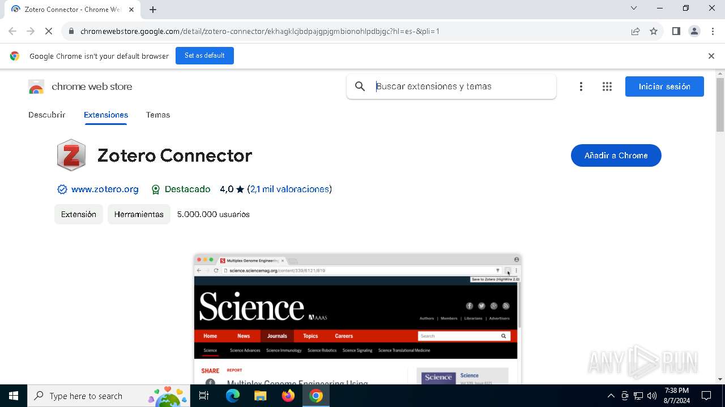The image size is (725, 407).
Task: Click the share page icon in address bar
Action: [636, 31]
